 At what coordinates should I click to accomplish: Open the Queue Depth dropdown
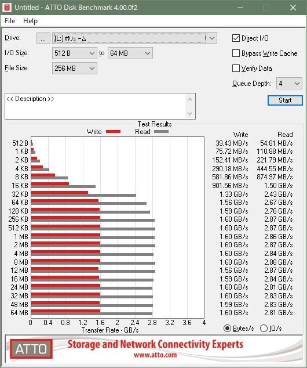click(290, 84)
